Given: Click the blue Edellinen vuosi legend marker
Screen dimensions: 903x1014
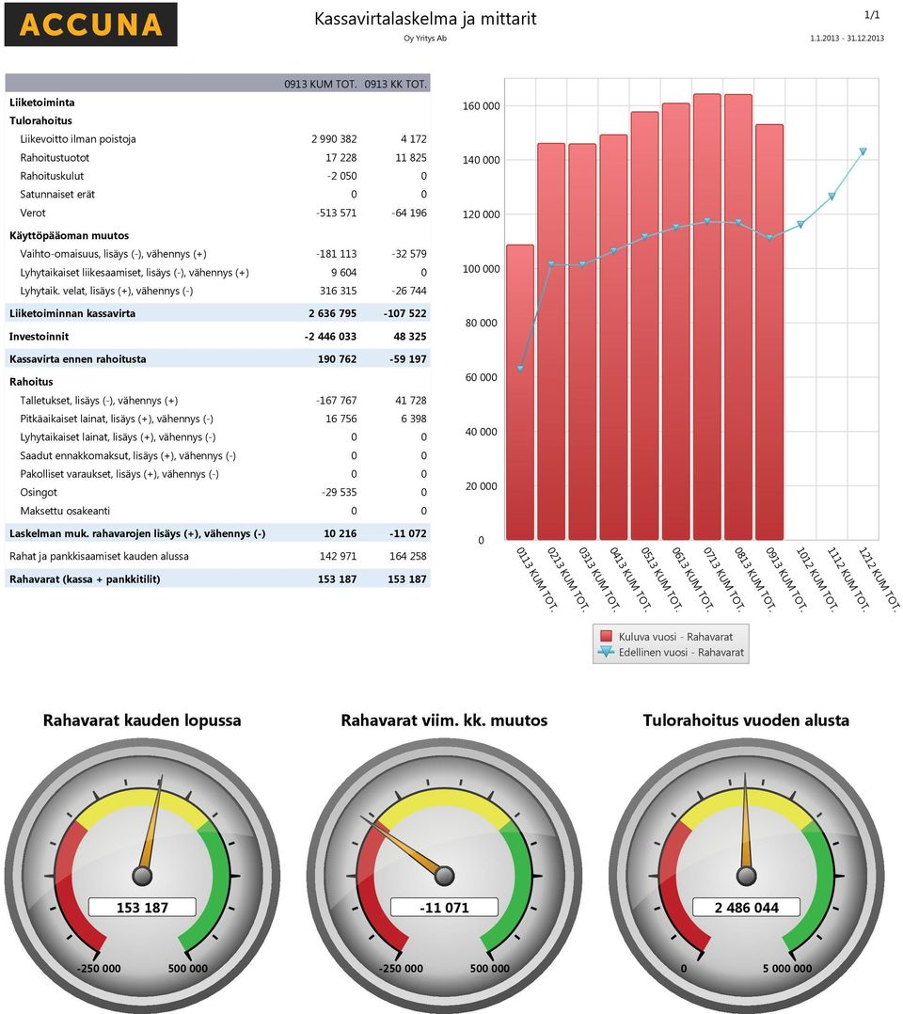Looking at the screenshot, I should [x=606, y=652].
